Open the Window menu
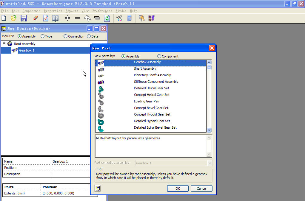Viewport: 305px width, 201px height. tap(121, 11)
